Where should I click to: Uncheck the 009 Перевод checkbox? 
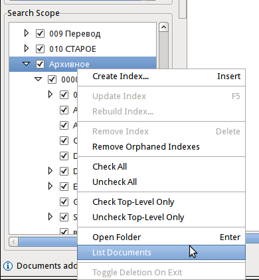(x=40, y=34)
